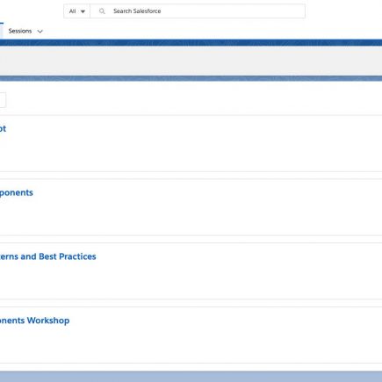Image resolution: width=382 pixels, height=382 pixels.
Task: Click the empty toolbar area beside the cut-off button
Action: coord(193,100)
